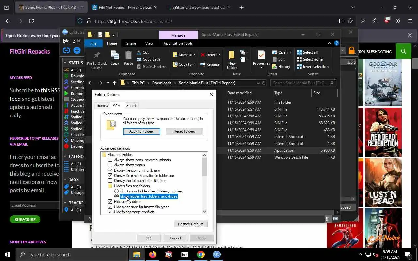Go up one folder level
Viewport: 418px width, 261px height.
[115, 83]
